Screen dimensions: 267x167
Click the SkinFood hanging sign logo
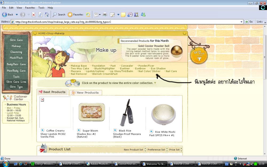[x=199, y=55]
